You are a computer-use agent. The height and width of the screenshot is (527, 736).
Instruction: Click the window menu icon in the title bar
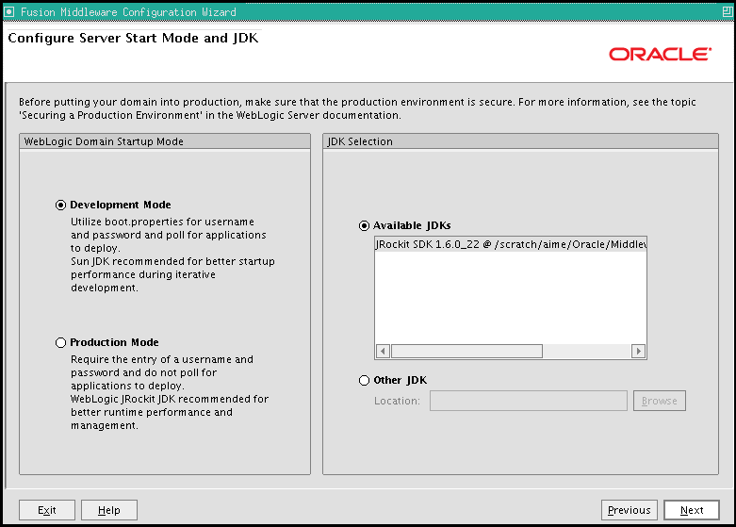click(8, 11)
